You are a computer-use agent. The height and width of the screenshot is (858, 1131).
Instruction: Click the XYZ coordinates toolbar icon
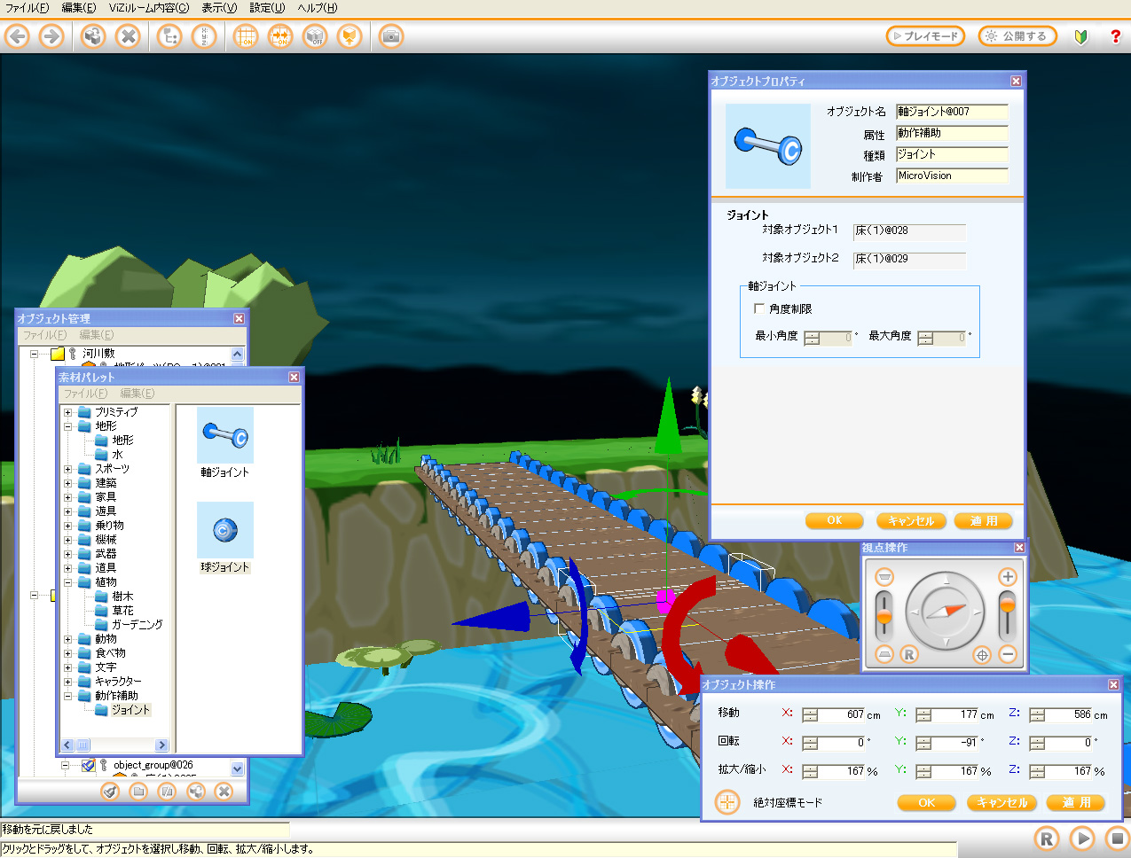pos(204,36)
